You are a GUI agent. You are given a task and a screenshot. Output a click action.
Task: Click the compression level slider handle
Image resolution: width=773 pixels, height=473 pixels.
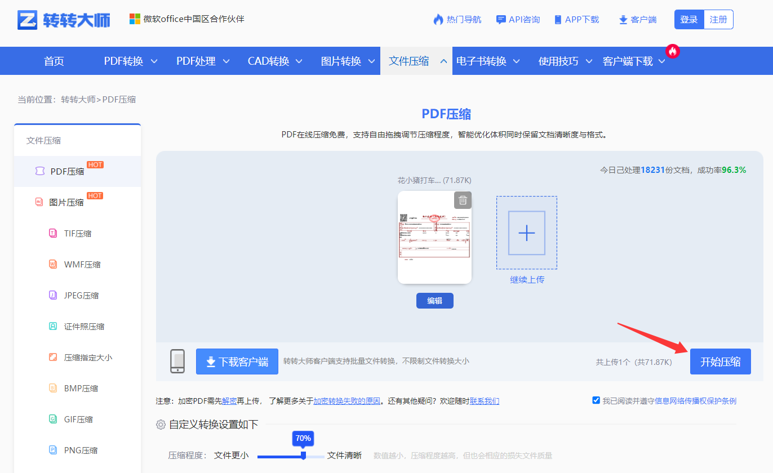(x=304, y=456)
